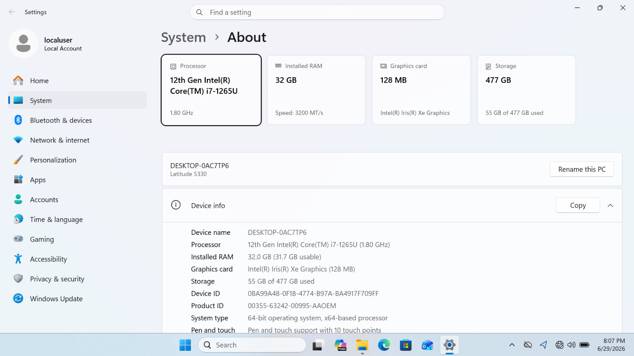Select the Graphics card summary card
634x356 pixels.
[x=421, y=90]
